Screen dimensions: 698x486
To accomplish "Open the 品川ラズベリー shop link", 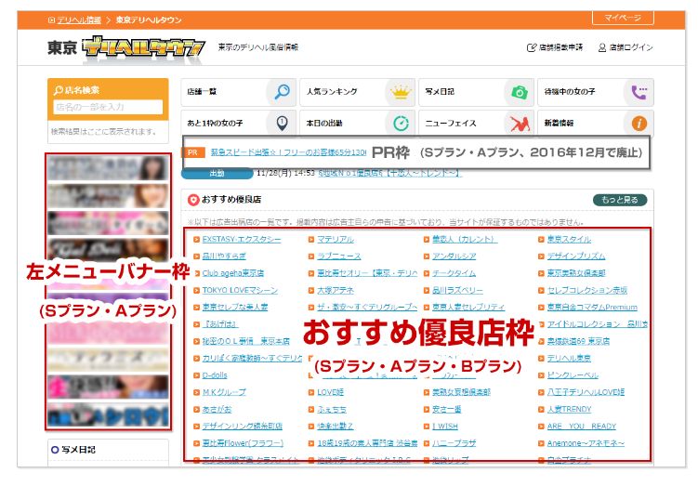I will pyautogui.click(x=457, y=290).
